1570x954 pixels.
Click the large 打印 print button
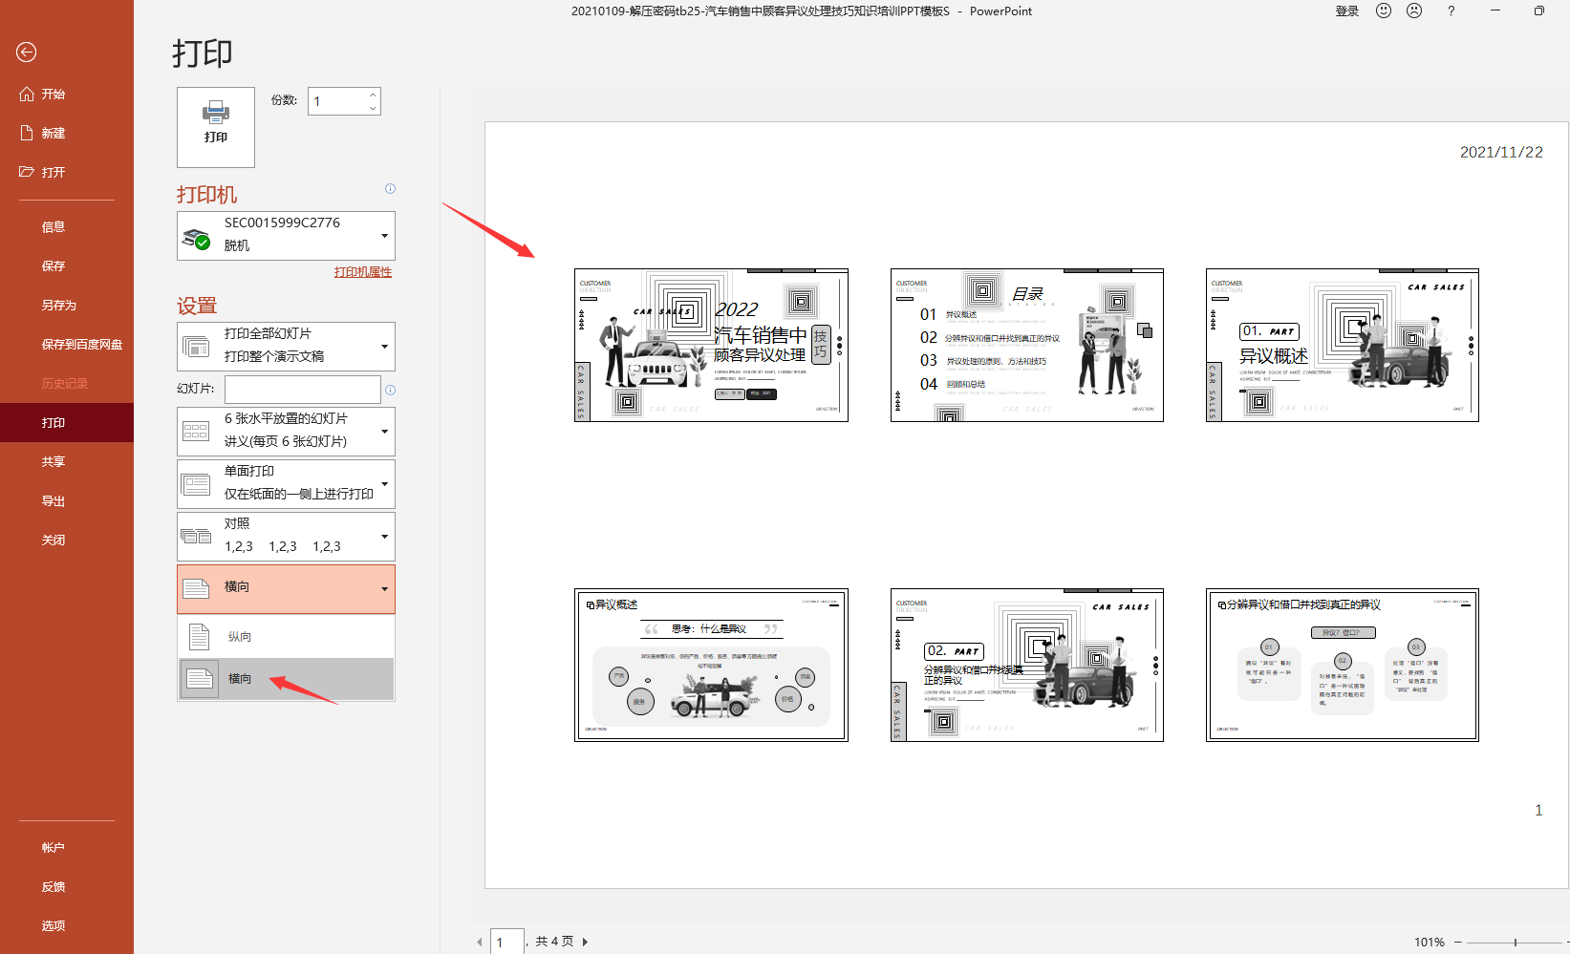[x=216, y=127]
